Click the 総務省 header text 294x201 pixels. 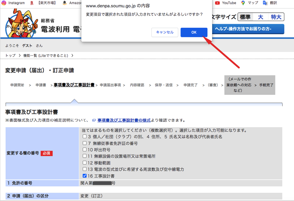pyautogui.click(x=47, y=20)
